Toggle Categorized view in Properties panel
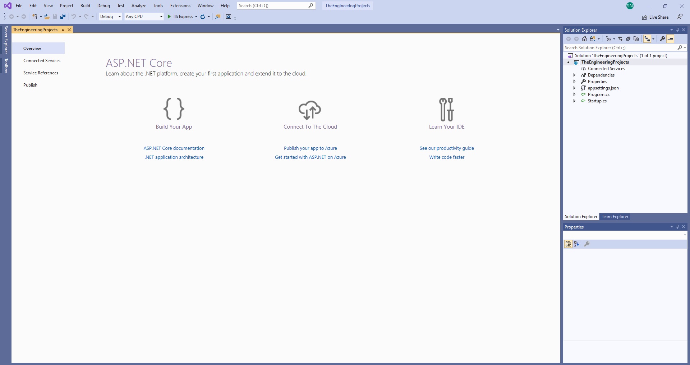Viewport: 690px width, 365px height. coord(568,244)
